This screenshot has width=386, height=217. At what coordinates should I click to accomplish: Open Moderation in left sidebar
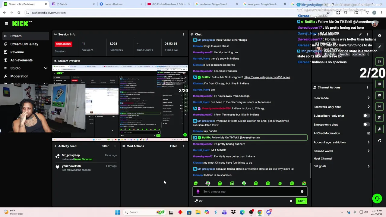click(25, 76)
